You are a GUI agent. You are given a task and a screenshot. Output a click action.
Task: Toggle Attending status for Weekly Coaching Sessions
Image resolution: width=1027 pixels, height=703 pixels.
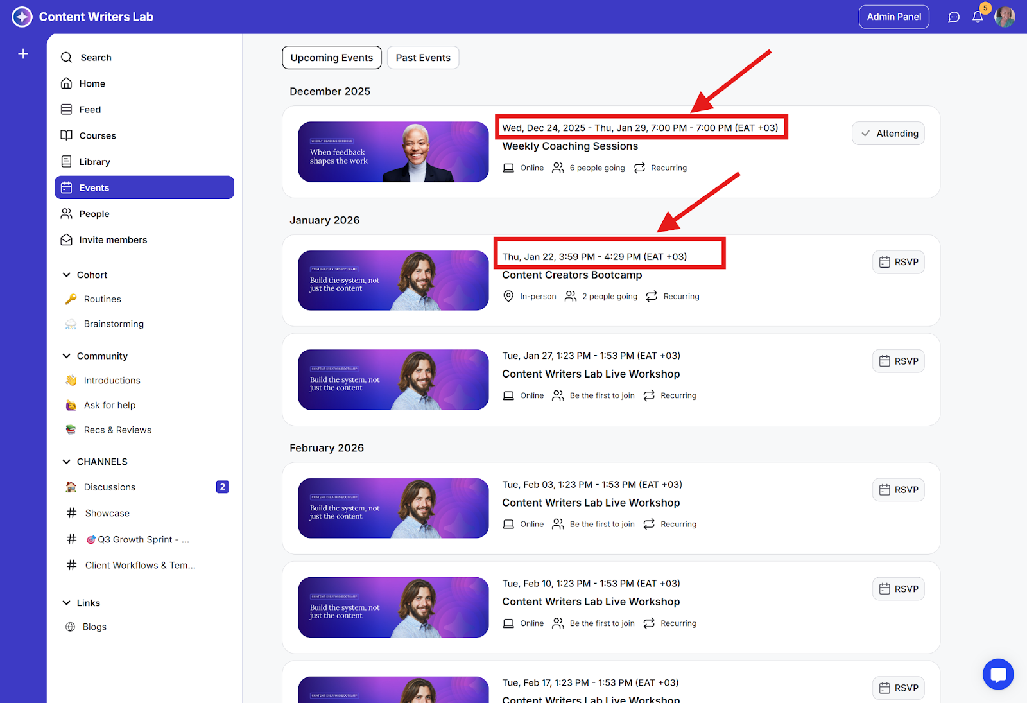tap(888, 134)
